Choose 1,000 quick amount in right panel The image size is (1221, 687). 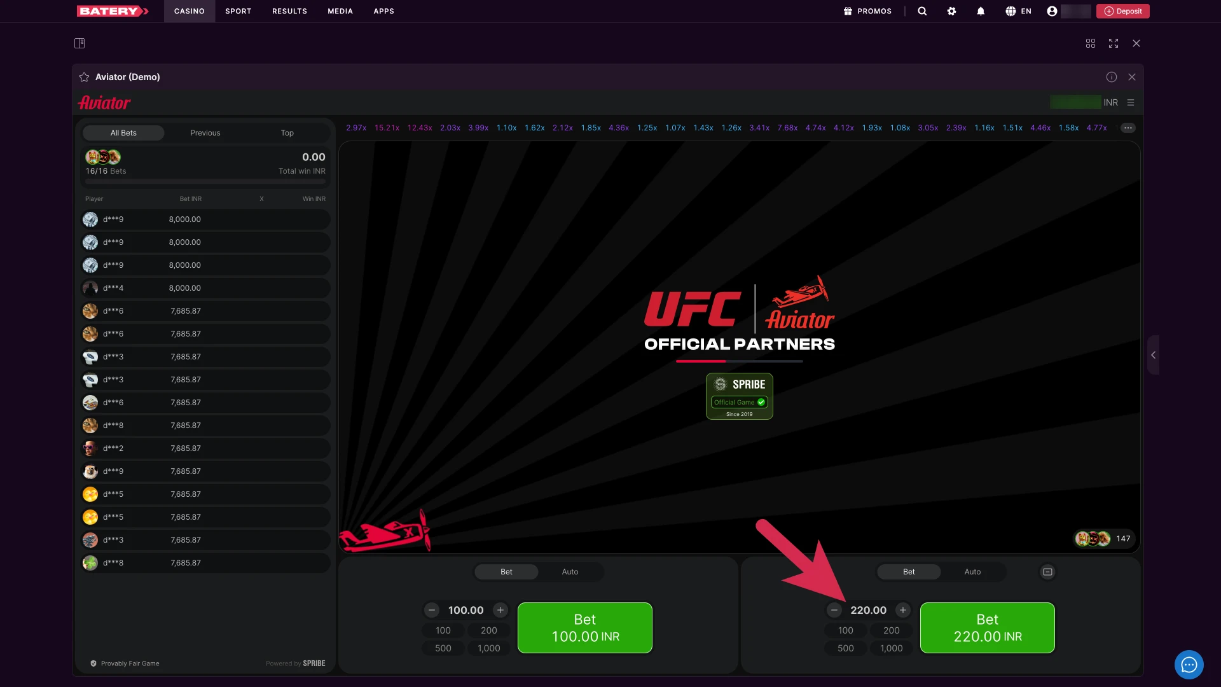click(x=892, y=648)
